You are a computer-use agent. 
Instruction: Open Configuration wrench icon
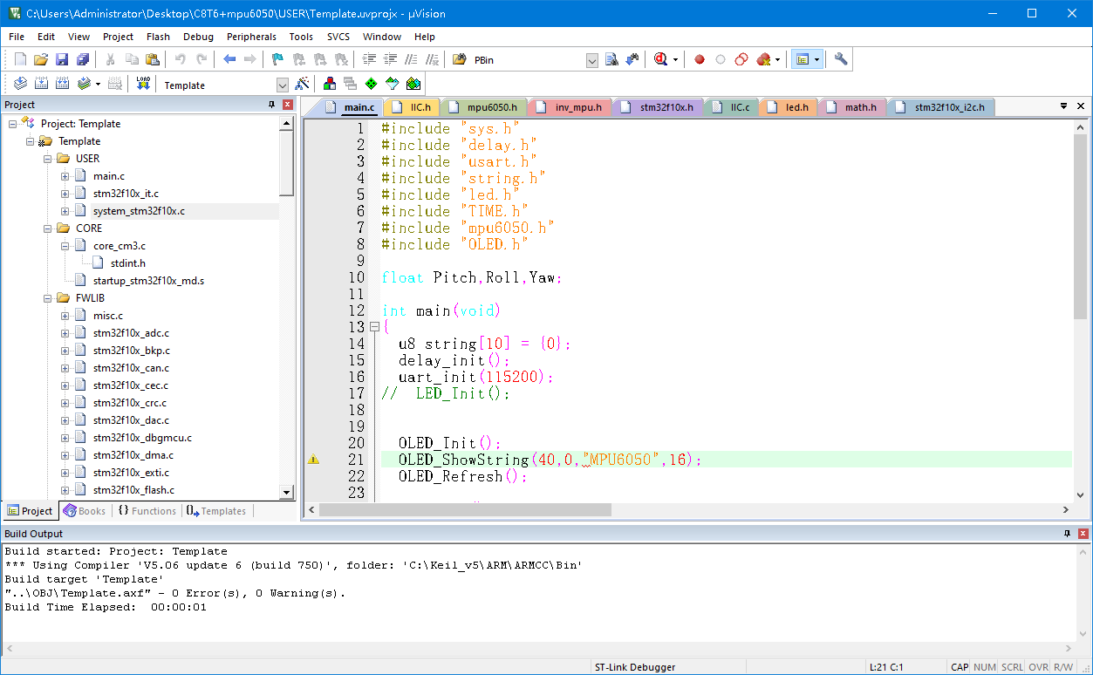[841, 59]
